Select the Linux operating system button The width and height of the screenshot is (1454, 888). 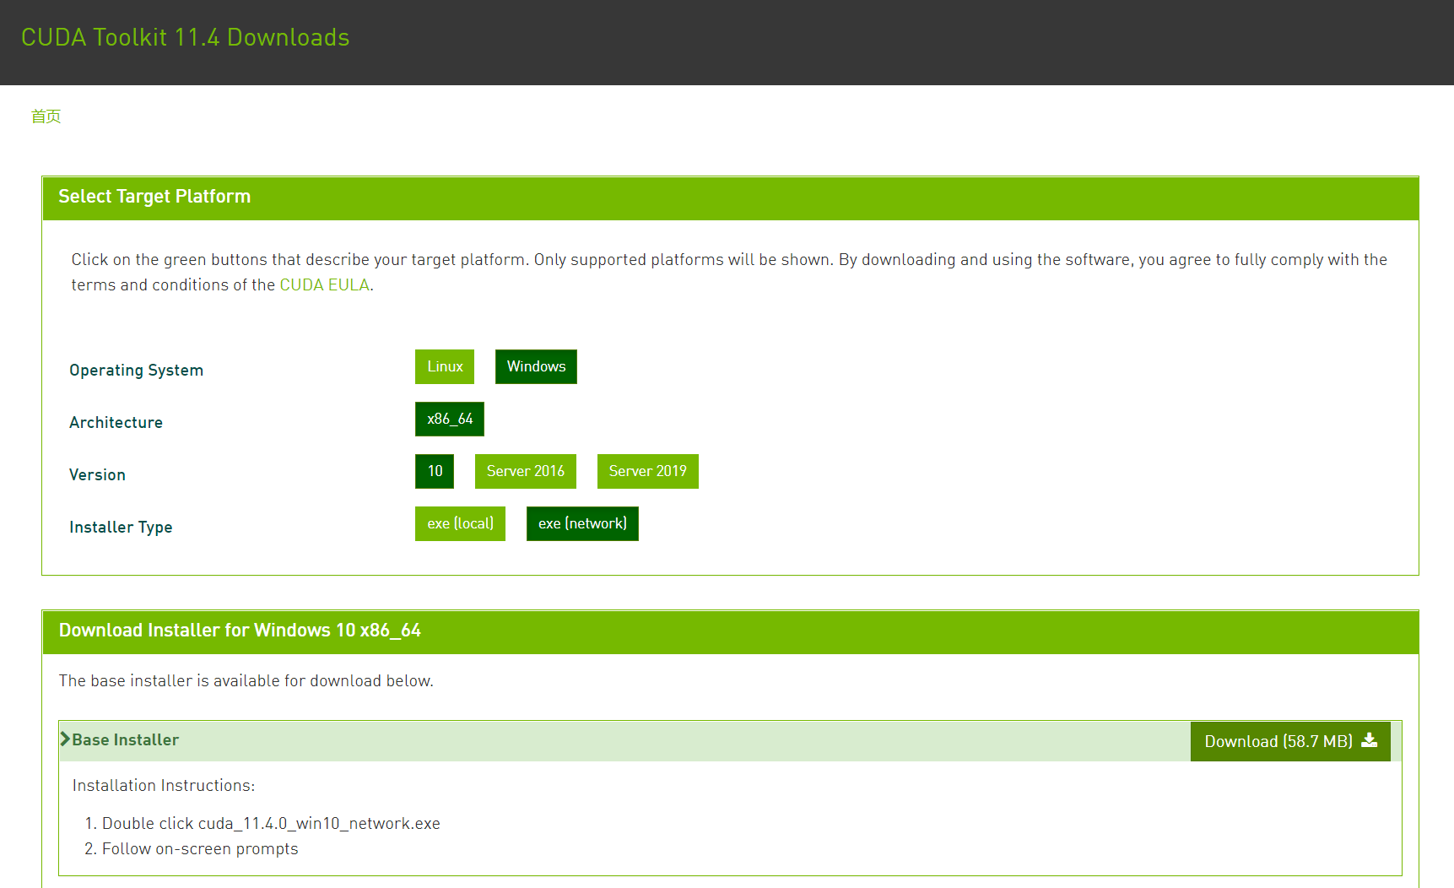click(445, 366)
